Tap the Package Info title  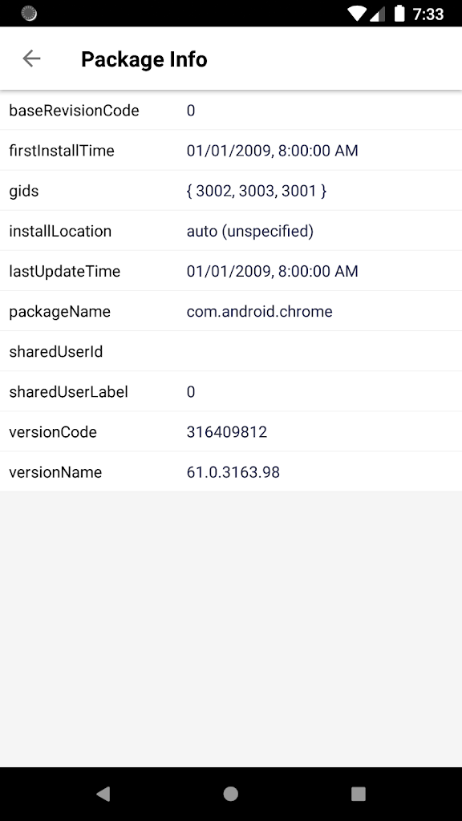point(144,59)
